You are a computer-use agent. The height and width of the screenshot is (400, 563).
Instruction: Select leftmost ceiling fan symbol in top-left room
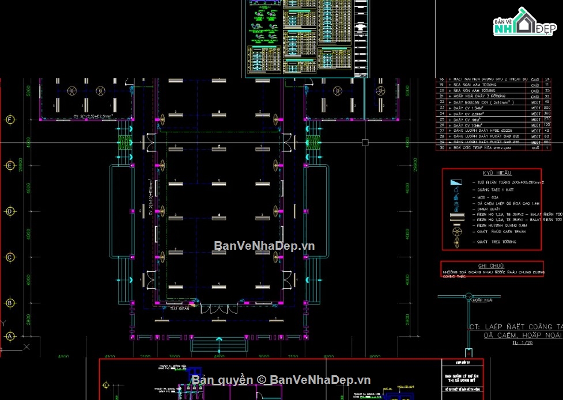point(72,91)
